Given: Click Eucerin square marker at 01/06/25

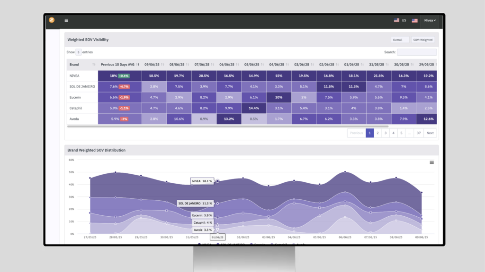Looking at the screenshot, I should pyautogui.click(x=217, y=217).
